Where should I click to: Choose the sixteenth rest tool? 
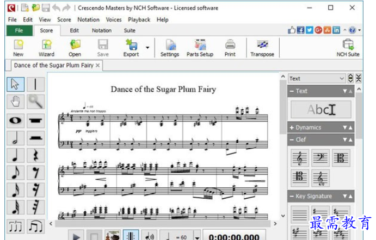pos(35,190)
